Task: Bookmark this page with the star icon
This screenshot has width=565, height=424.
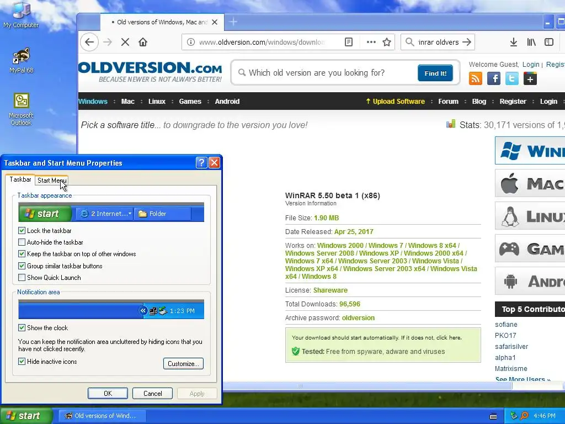Action: [387, 42]
